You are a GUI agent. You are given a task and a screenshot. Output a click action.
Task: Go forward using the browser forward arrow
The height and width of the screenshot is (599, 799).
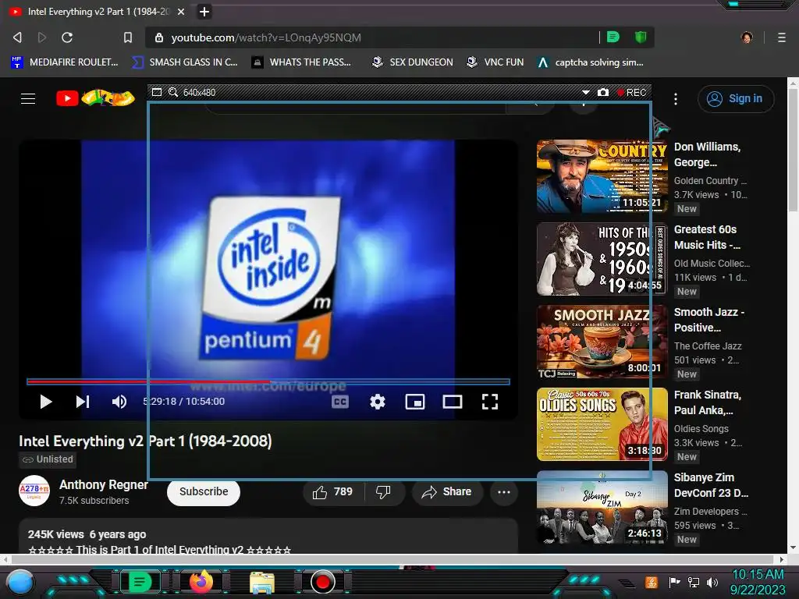point(42,37)
